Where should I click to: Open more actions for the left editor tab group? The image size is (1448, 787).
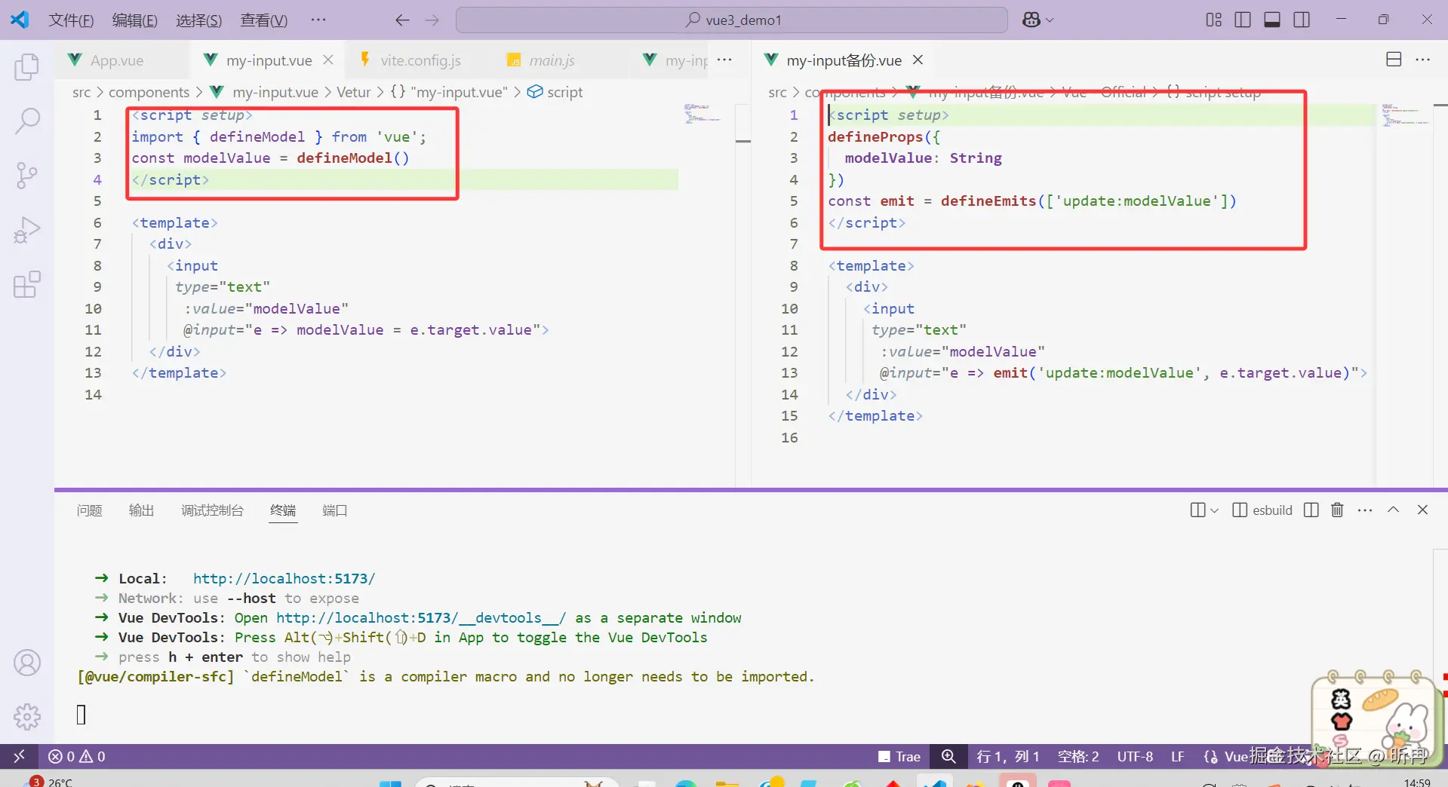tap(724, 60)
